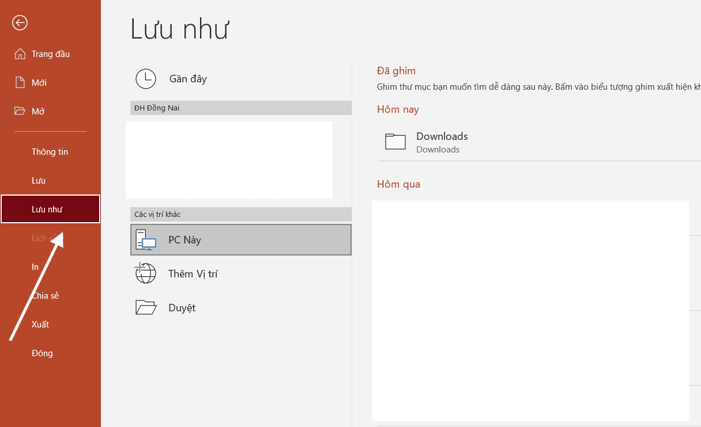The width and height of the screenshot is (701, 427).
Task: Open the In print page
Action: pos(35,267)
